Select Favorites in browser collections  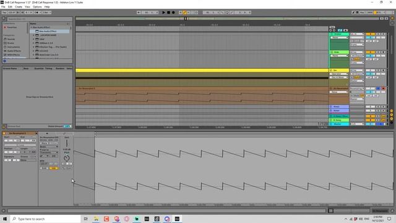(x=12, y=27)
